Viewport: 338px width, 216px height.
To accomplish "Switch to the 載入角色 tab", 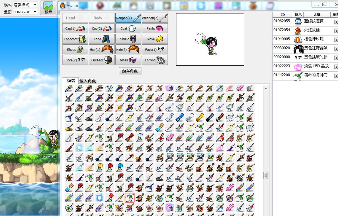I will [87, 81].
